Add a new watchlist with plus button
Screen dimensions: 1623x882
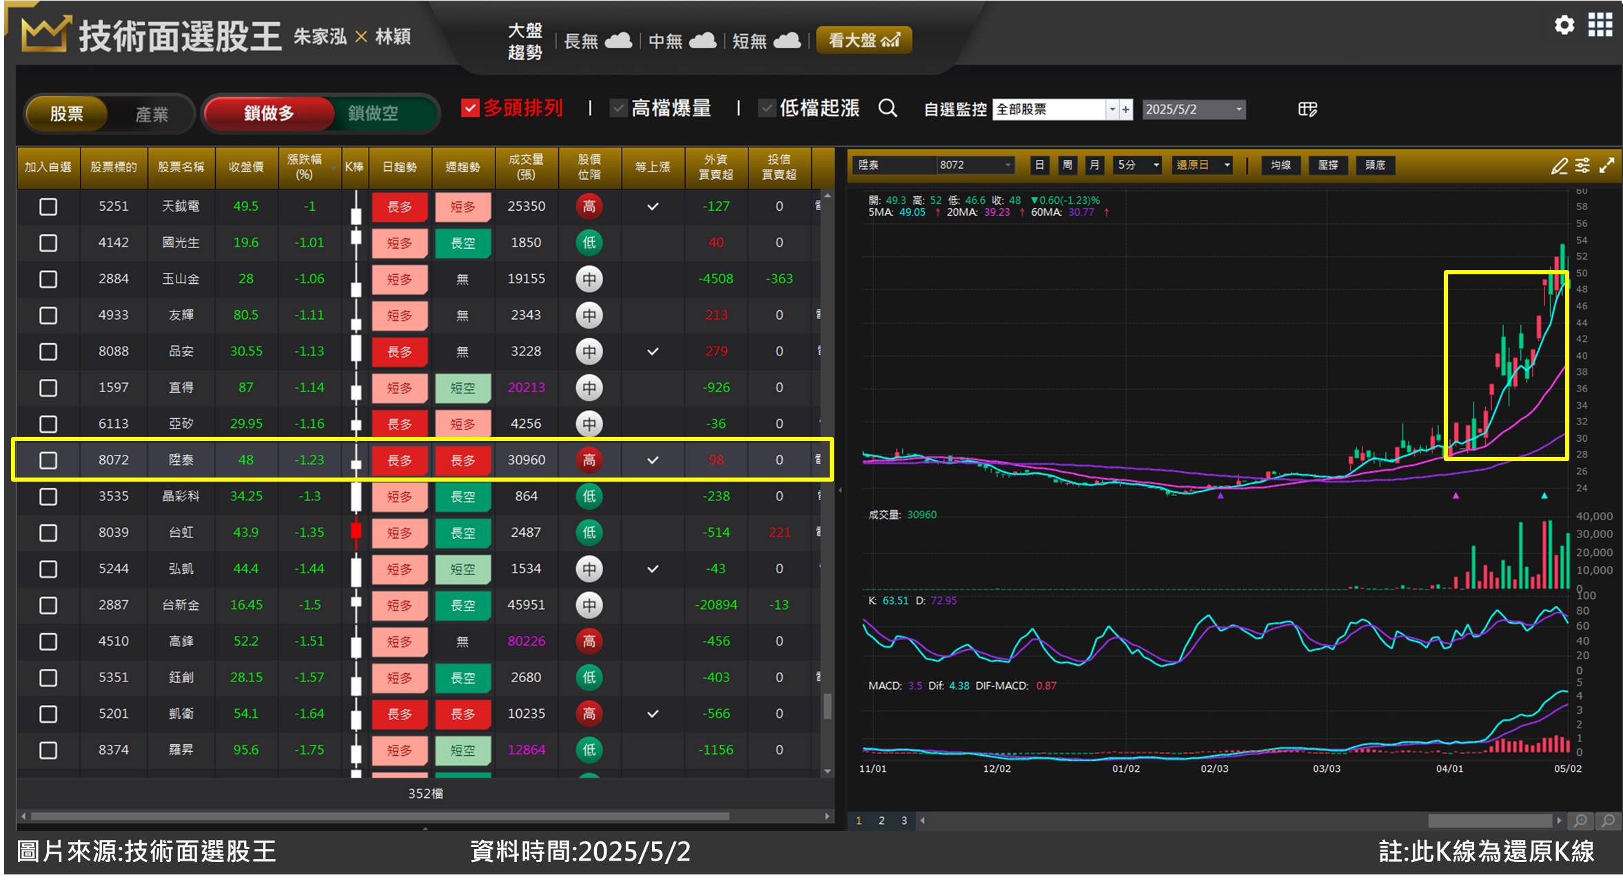(x=1126, y=110)
